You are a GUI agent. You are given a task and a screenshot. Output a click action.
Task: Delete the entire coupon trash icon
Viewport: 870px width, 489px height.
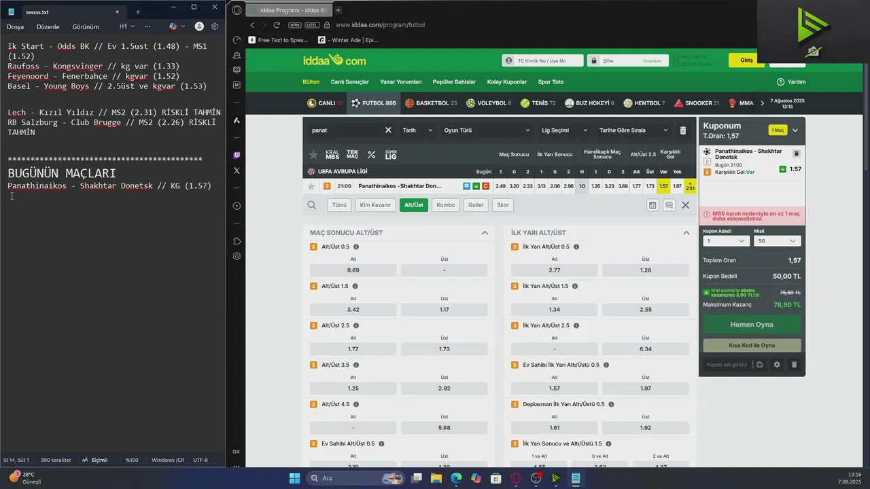794,365
